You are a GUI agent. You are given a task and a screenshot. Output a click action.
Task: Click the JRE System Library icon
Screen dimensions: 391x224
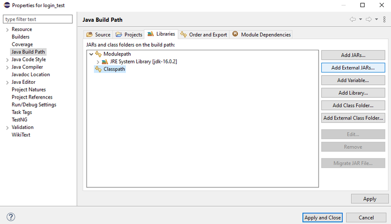[x=106, y=61]
